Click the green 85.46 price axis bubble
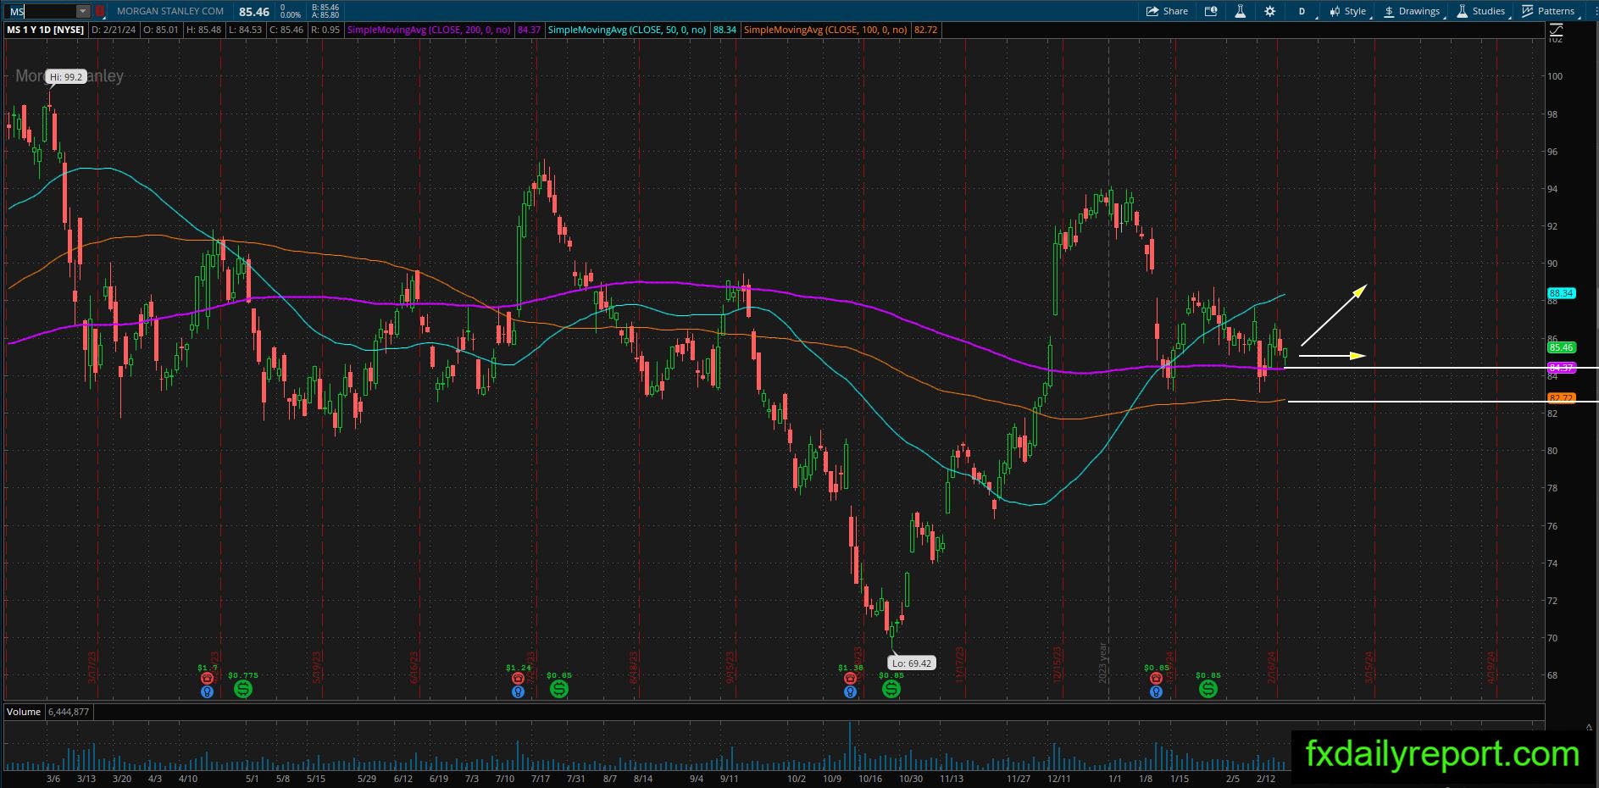Screen dimensions: 1599x788 (1561, 347)
